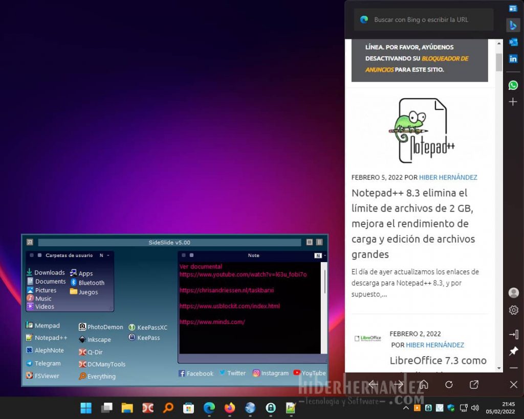The height and width of the screenshot is (419, 524).
Task: Launch KeePassXC shortcut
Action: click(148, 328)
